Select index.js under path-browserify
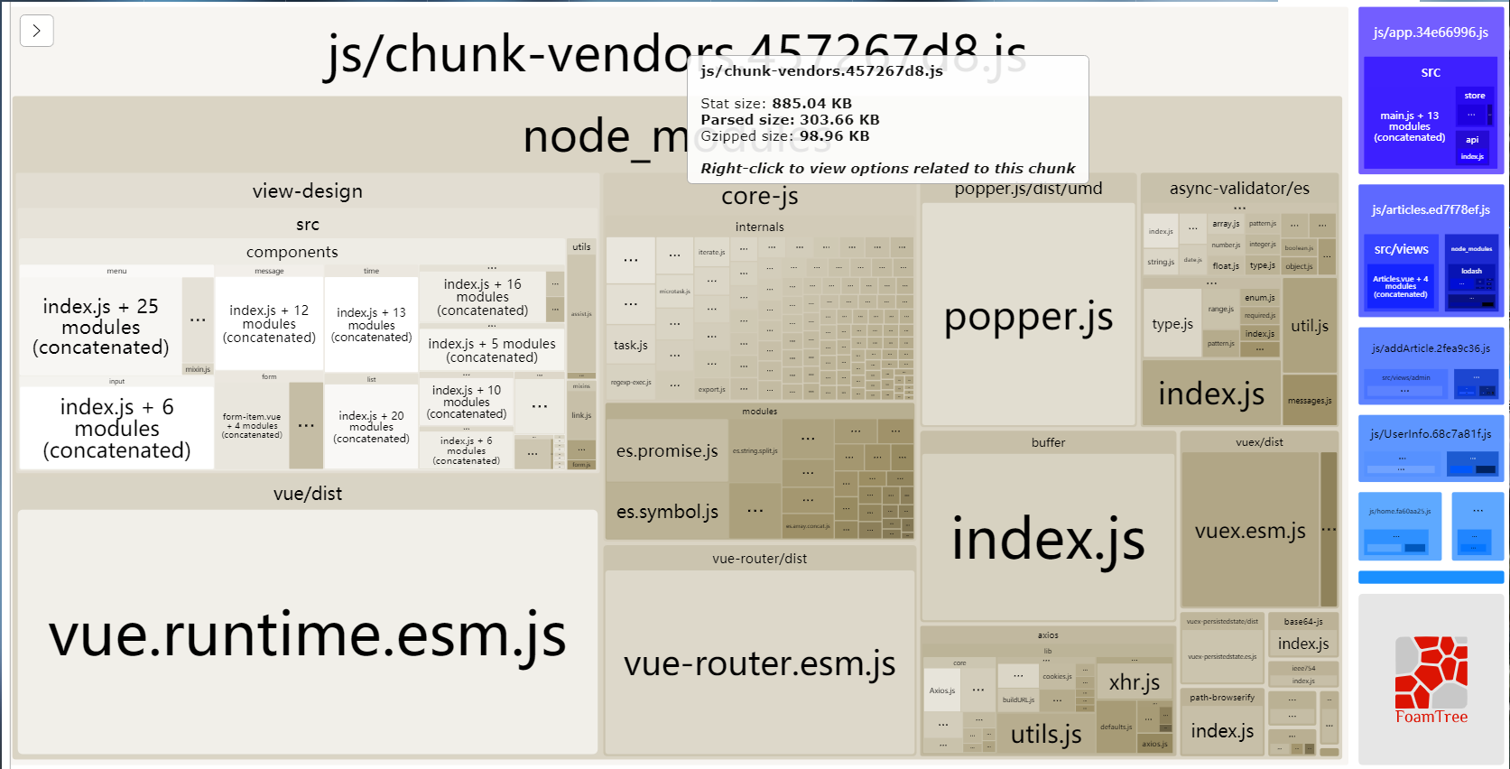Viewport: 1510px width, 769px height. coord(1222,730)
